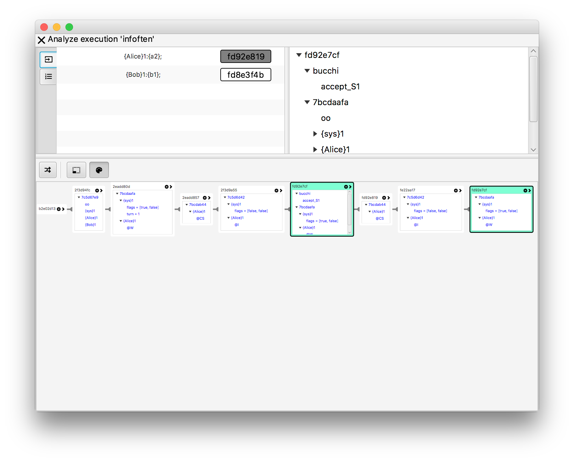
Task: Collapse {Alice}1 inside node 2eadd80d
Action: (121, 221)
